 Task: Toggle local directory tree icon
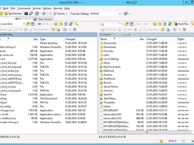(x=77, y=24)
